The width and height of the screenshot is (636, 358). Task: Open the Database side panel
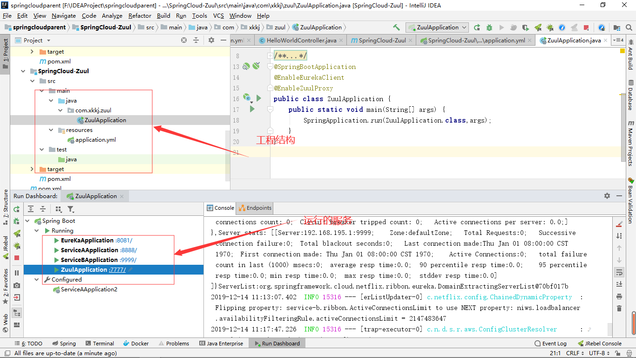coord(630,95)
